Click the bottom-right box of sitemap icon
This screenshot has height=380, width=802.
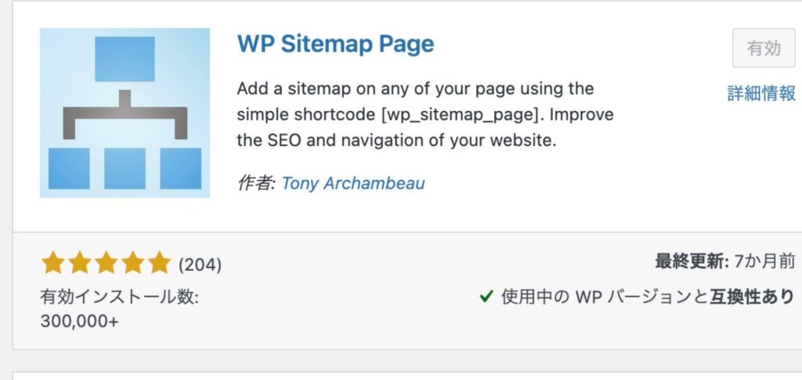coord(181,167)
